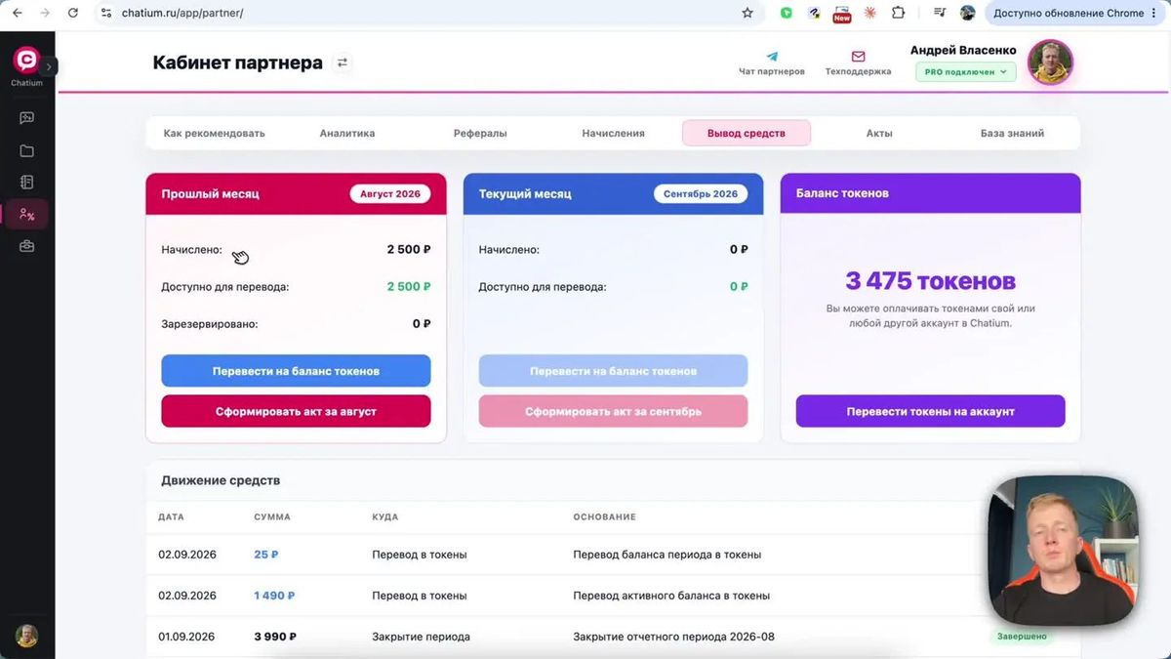Click the Сентябрь 2026 badge

pyautogui.click(x=701, y=193)
